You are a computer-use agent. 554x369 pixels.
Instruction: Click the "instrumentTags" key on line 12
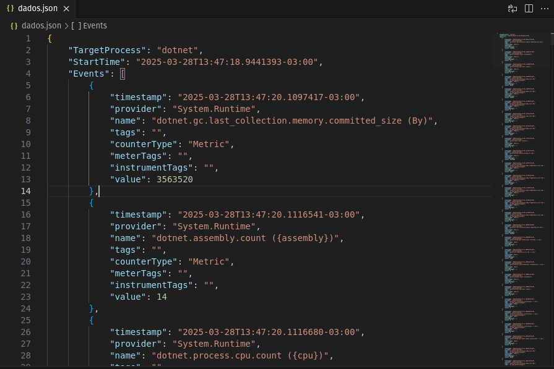tap(151, 168)
